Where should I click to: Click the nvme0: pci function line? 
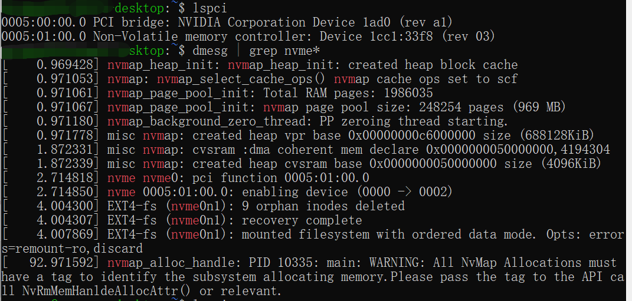pyautogui.click(x=239, y=178)
